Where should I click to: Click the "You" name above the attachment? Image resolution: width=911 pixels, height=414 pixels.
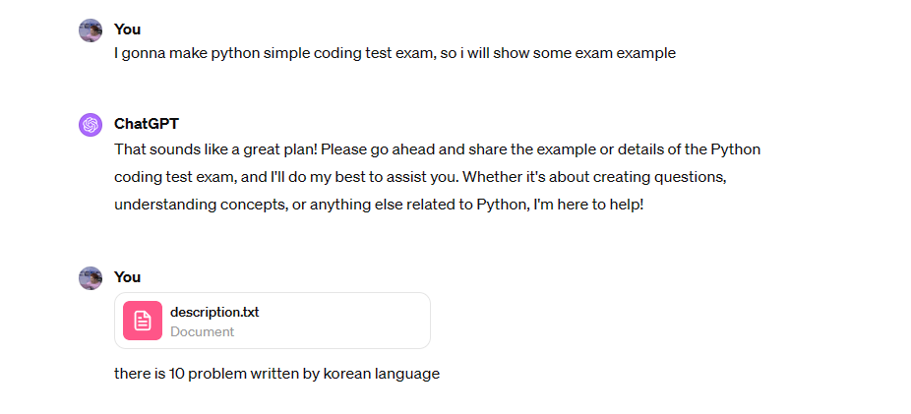127,277
